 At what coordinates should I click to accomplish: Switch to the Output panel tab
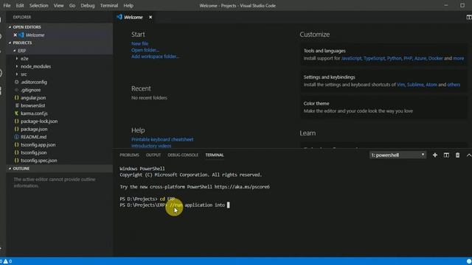153,155
